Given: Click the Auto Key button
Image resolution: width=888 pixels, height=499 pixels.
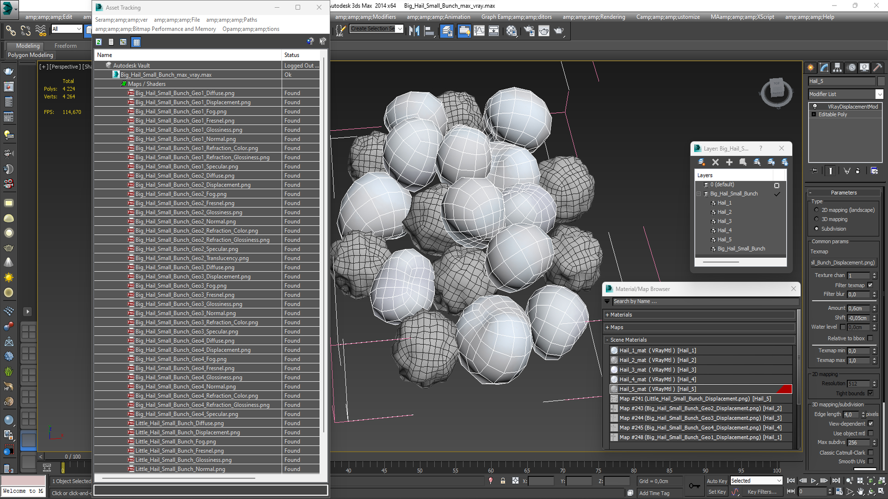Looking at the screenshot, I should click(x=717, y=481).
